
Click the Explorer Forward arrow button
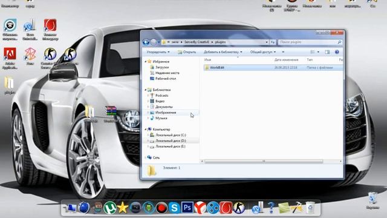pyautogui.click(x=154, y=42)
